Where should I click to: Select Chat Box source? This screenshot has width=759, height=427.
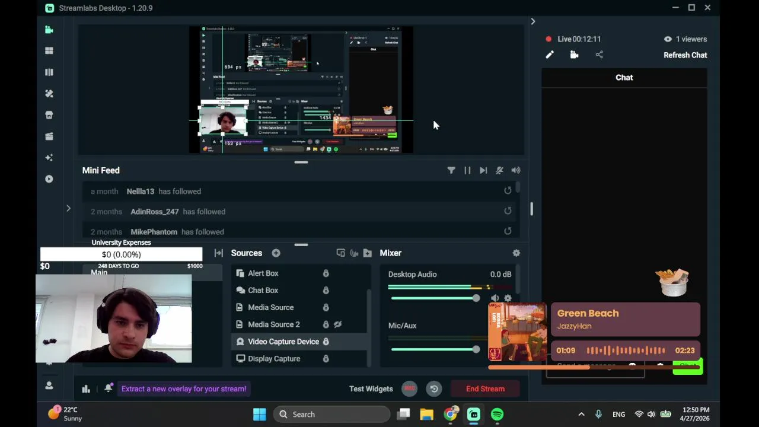pyautogui.click(x=263, y=291)
